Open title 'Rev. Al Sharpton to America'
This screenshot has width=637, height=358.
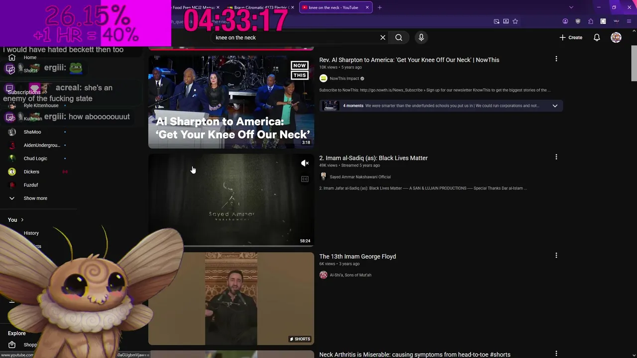[409, 60]
